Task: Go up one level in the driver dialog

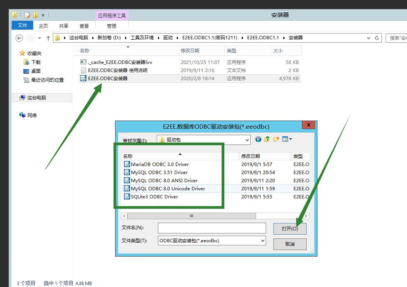Action: pyautogui.click(x=267, y=139)
